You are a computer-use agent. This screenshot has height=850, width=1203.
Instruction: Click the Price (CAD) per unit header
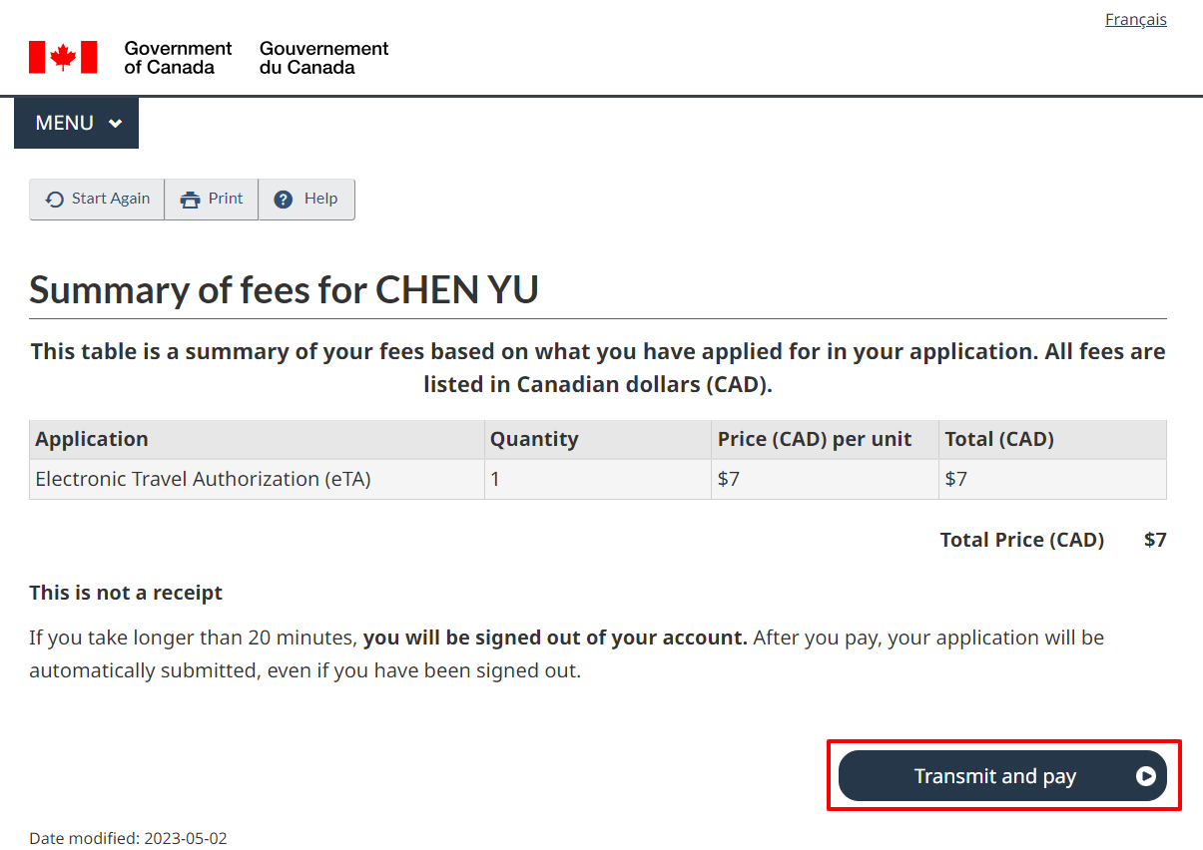click(815, 439)
